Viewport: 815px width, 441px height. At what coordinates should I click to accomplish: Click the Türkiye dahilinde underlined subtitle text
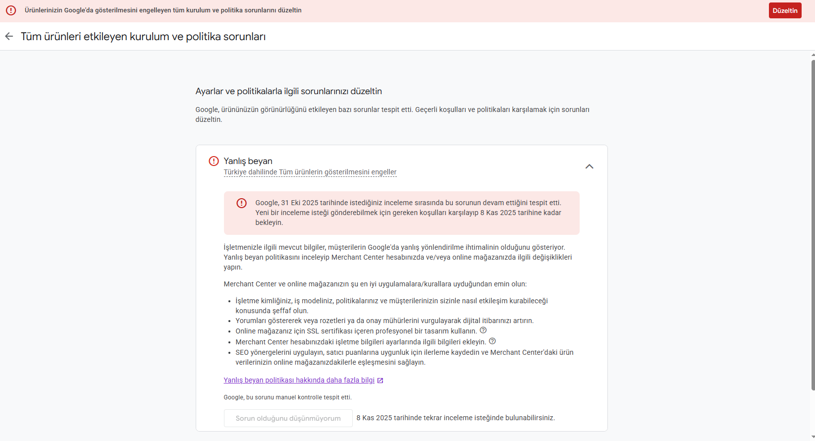310,172
